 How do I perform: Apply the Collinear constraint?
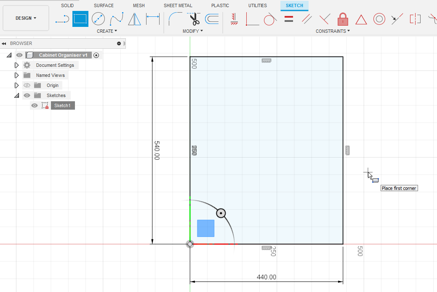click(397, 19)
